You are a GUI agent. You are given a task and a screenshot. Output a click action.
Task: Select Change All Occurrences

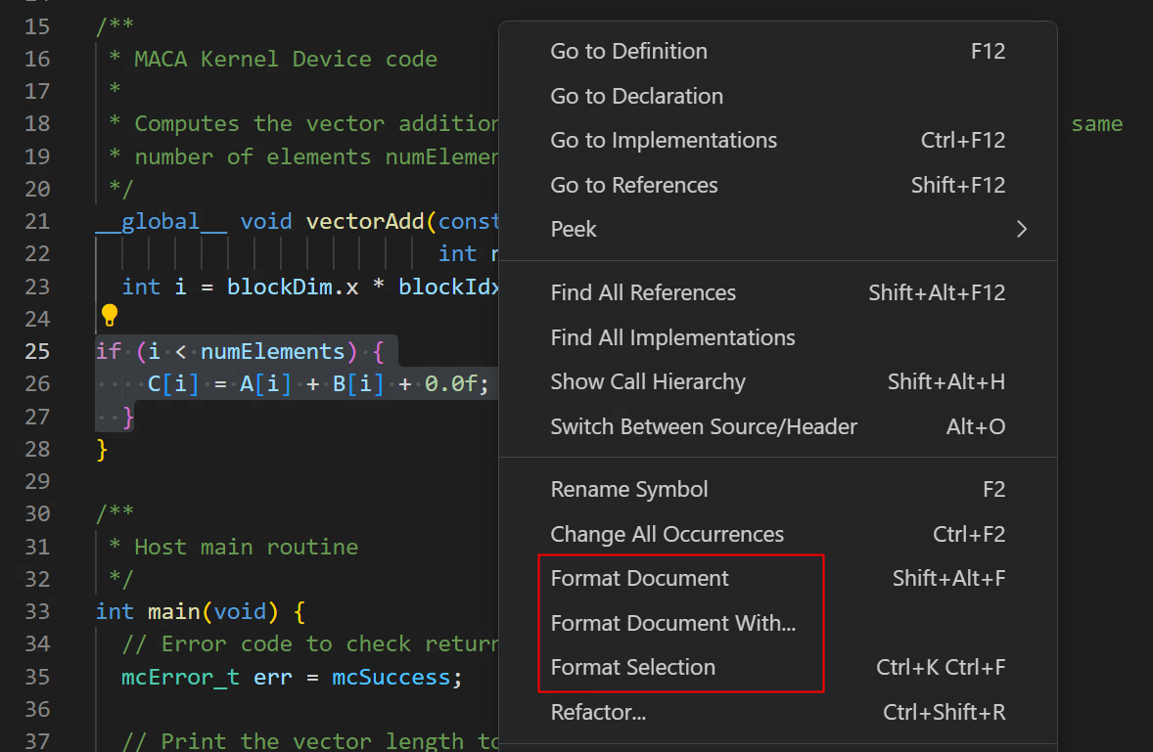coord(667,534)
